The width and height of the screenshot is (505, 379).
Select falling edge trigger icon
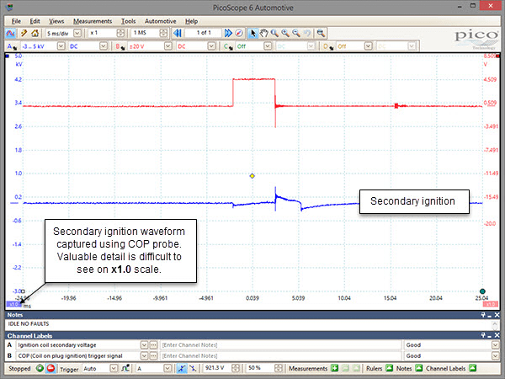click(x=193, y=368)
